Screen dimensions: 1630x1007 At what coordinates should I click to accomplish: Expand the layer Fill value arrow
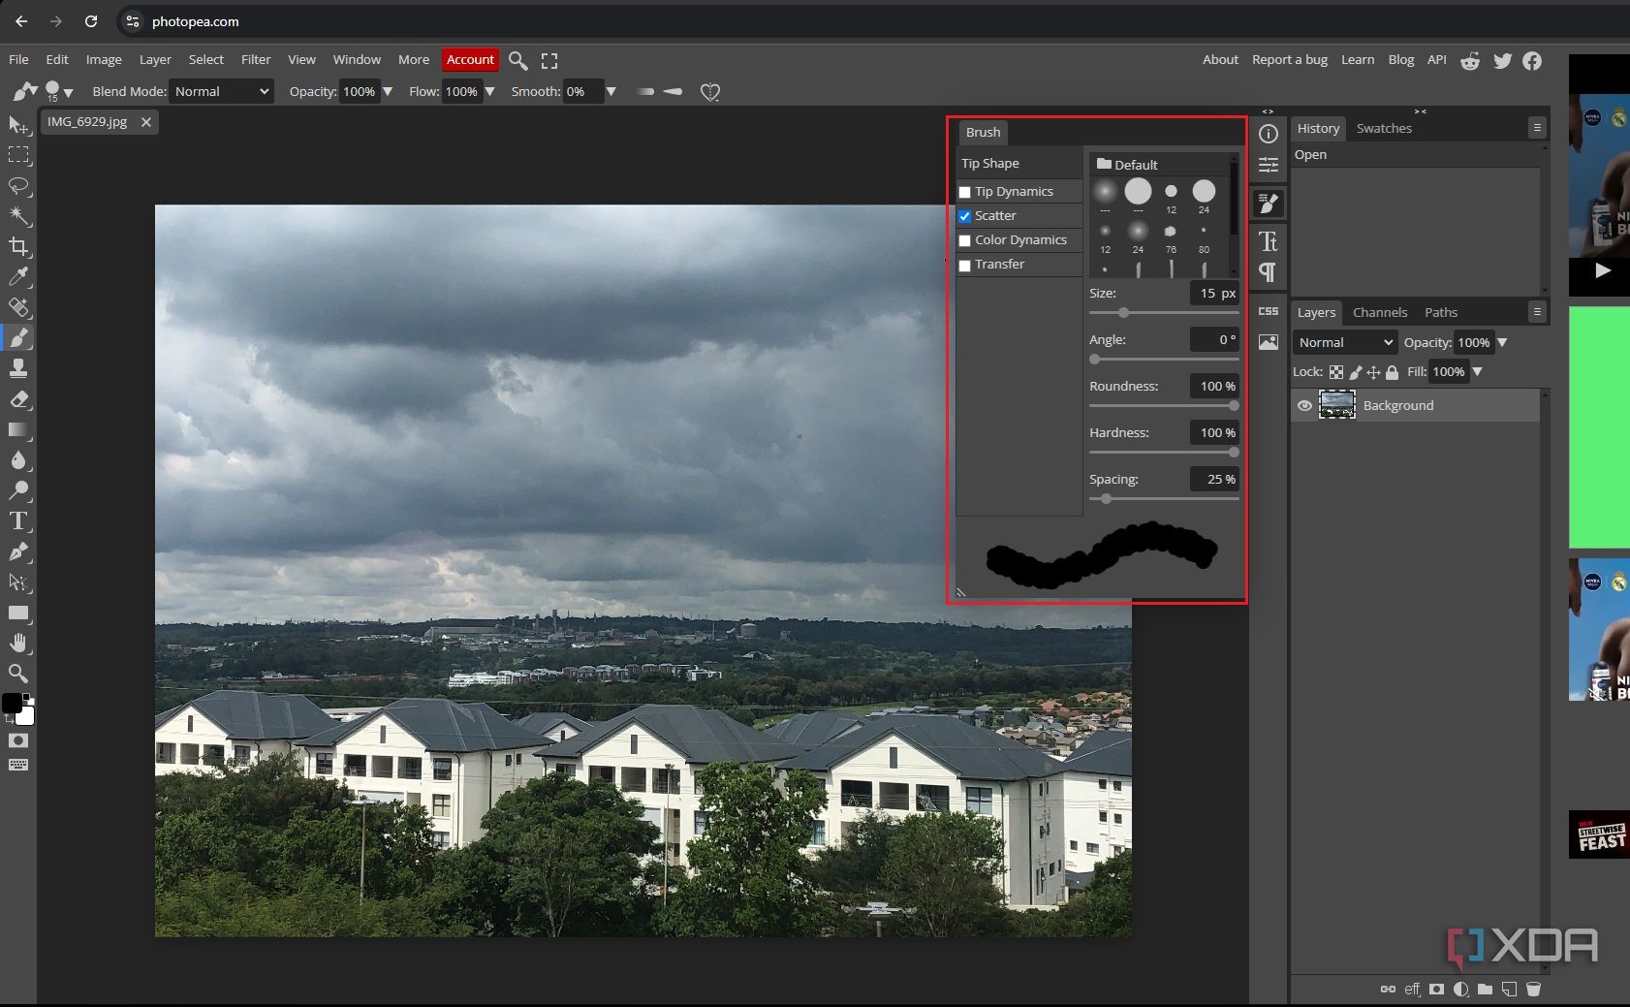click(1478, 371)
